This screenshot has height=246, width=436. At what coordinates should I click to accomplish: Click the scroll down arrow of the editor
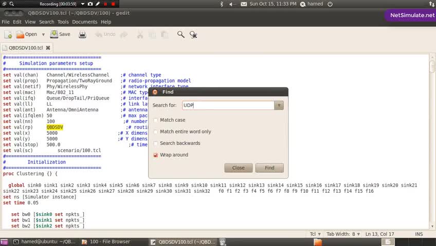[x=432, y=227]
